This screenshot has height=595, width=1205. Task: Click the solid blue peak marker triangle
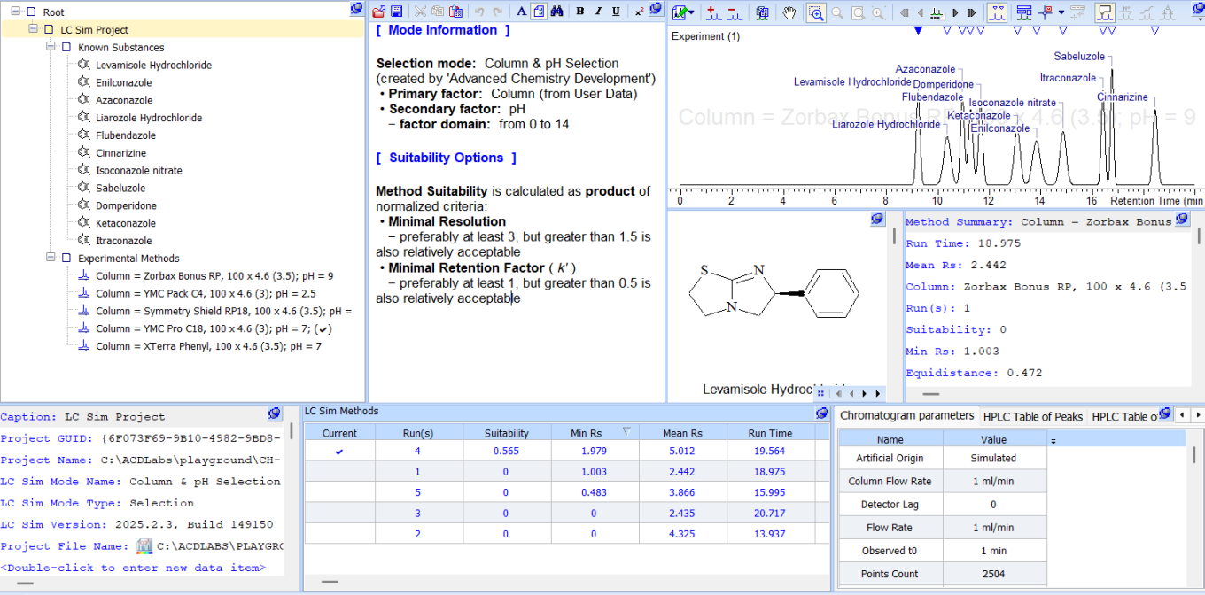click(918, 30)
